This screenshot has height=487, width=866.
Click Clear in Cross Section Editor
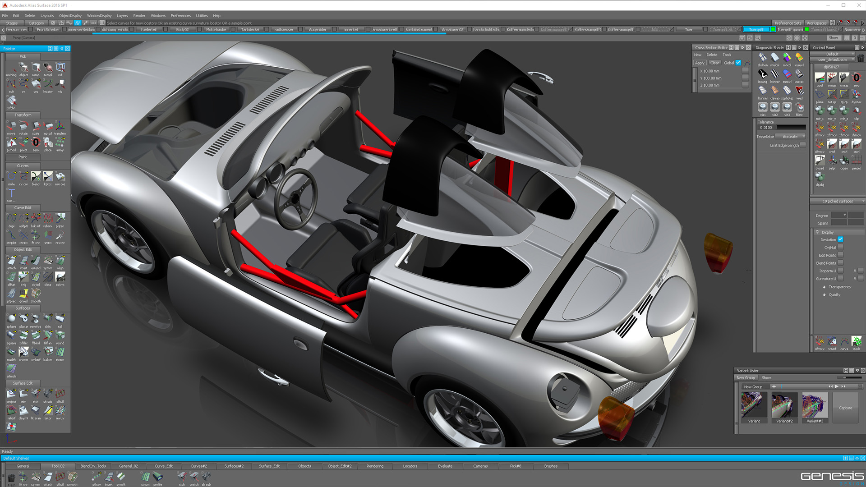(x=715, y=63)
